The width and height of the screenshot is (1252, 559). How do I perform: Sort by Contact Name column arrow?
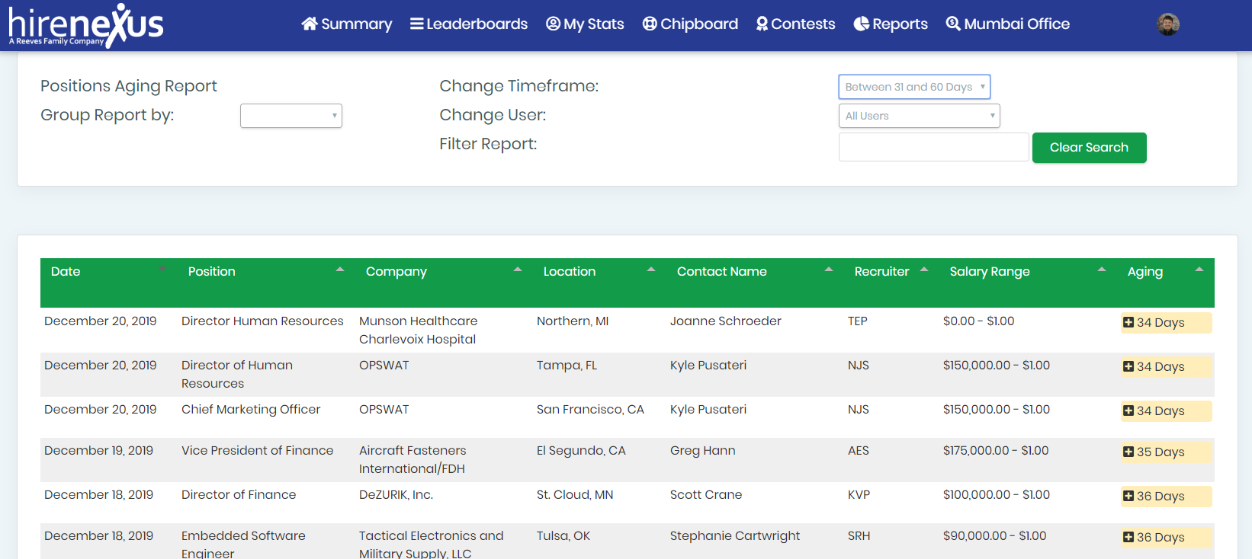coord(829,269)
